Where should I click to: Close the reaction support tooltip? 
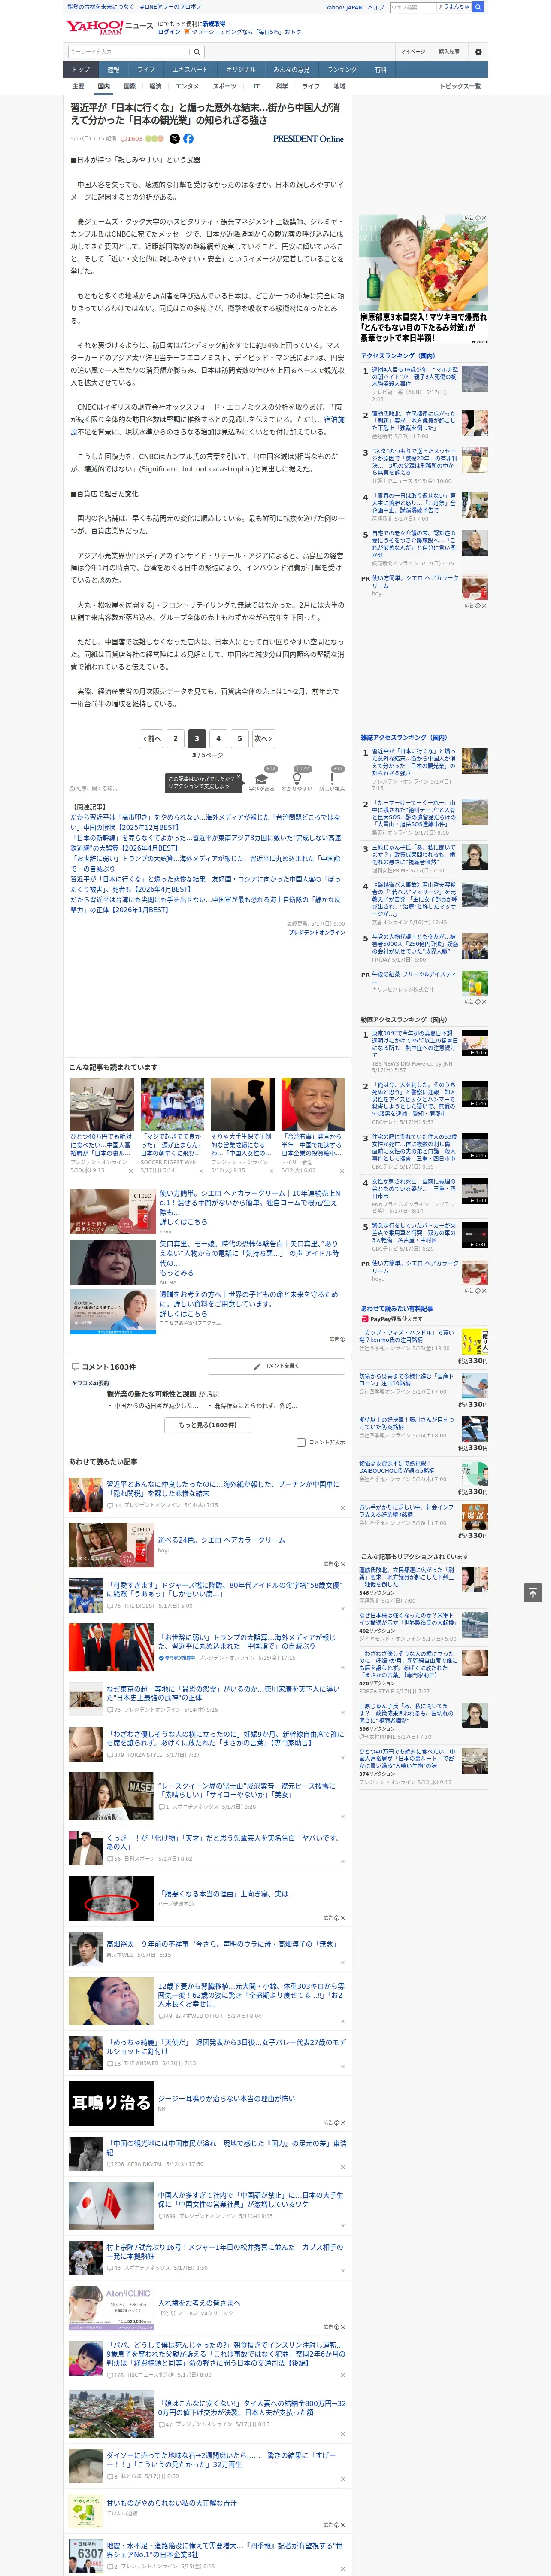pyautogui.click(x=239, y=778)
